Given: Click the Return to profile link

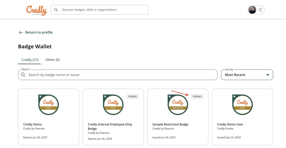Looking at the screenshot, I should click(x=36, y=32).
